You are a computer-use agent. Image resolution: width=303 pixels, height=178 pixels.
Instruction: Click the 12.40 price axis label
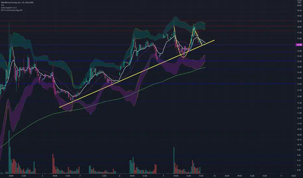299,103
